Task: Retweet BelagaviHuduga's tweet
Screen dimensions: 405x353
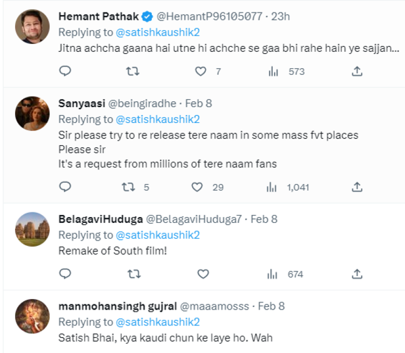Action: (132, 273)
